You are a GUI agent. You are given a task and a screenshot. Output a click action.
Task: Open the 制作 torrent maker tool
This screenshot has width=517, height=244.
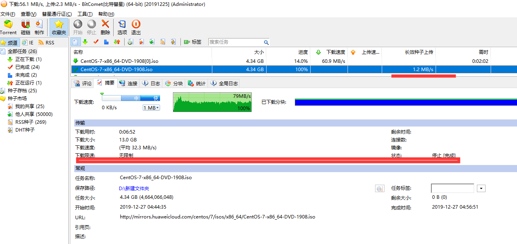tap(39, 28)
